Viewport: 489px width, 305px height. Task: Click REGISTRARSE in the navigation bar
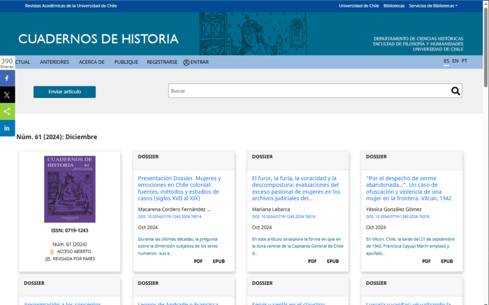click(162, 62)
